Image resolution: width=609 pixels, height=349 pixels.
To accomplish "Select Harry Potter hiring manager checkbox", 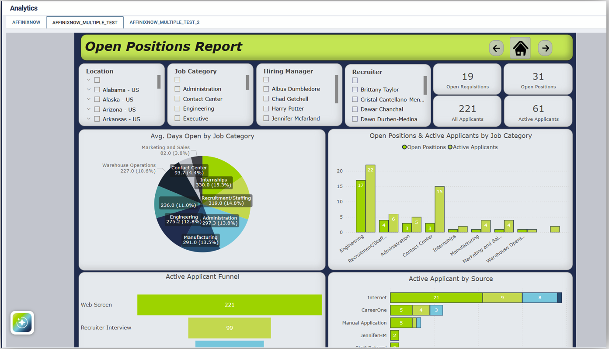I will [x=266, y=108].
